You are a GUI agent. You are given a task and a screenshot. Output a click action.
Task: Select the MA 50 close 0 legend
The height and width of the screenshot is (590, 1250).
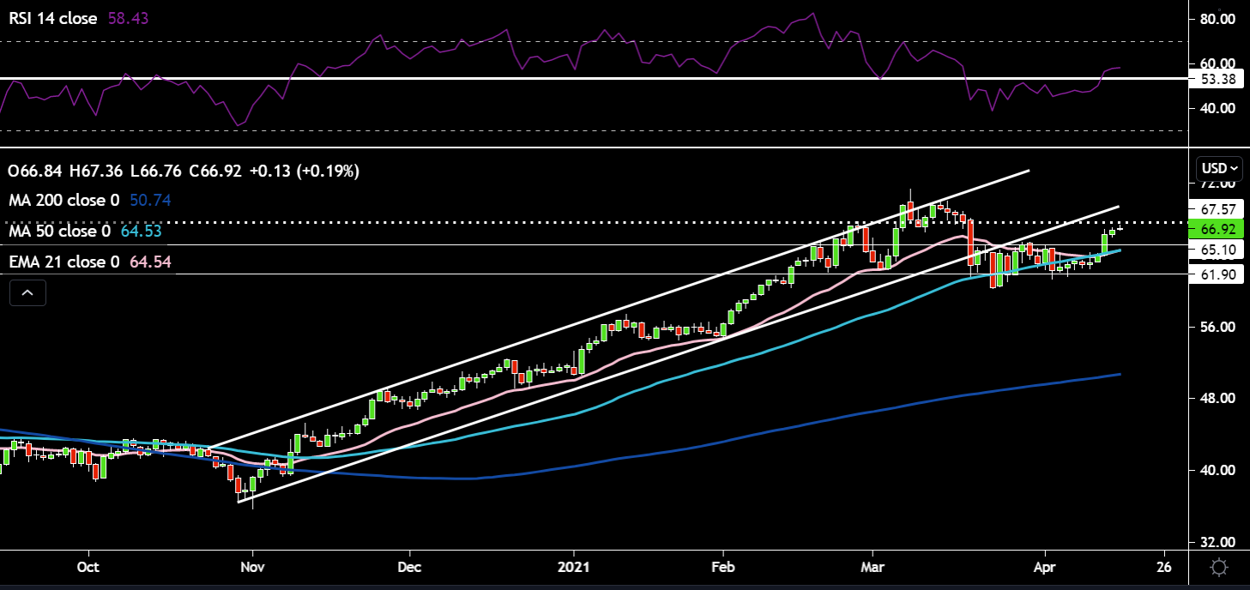click(x=58, y=232)
